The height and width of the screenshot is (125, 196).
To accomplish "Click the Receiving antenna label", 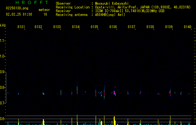I will [72, 15].
